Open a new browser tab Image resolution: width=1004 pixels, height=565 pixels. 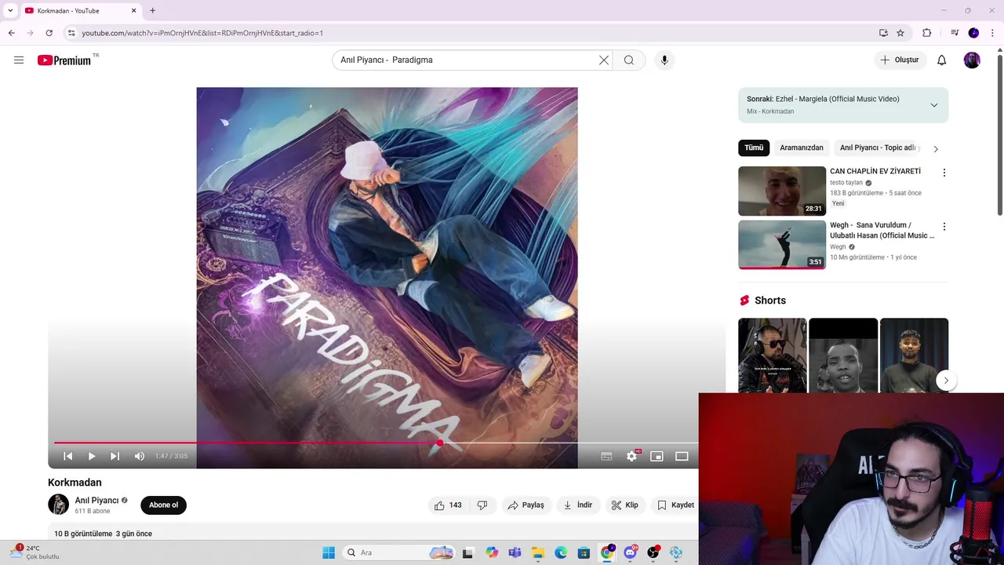click(152, 11)
